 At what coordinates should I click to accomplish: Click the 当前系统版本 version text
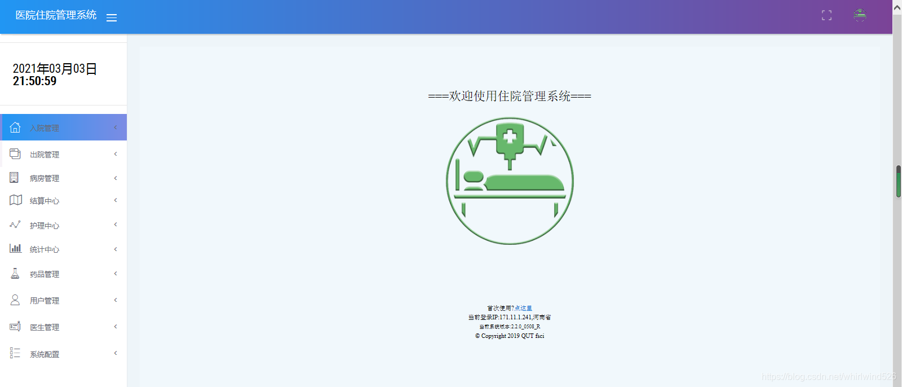coord(510,327)
